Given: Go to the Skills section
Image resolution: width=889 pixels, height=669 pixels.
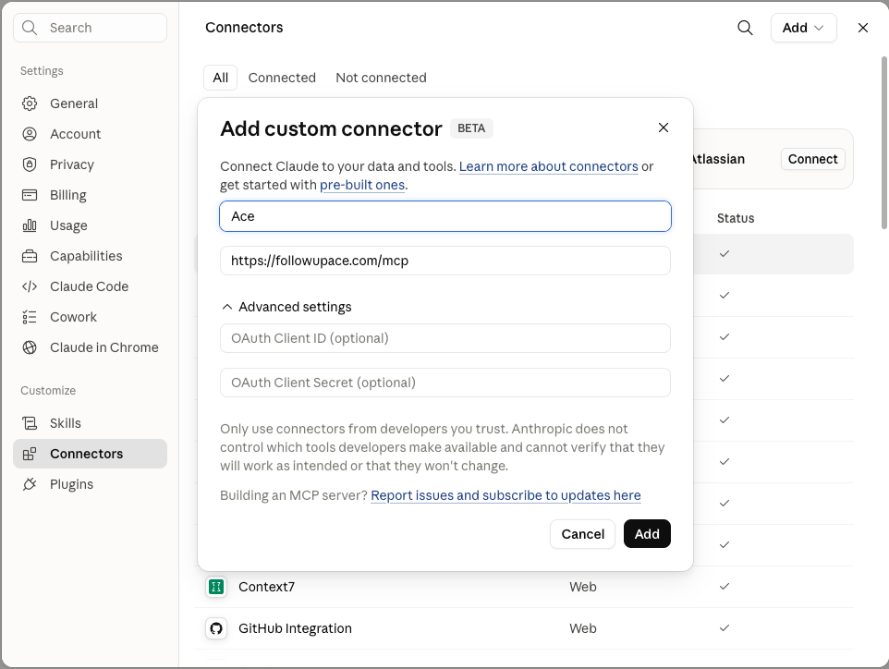Looking at the screenshot, I should (91, 423).
